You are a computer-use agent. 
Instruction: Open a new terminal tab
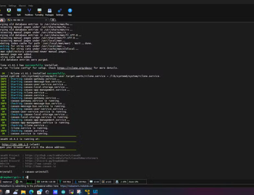pos(53,20)
